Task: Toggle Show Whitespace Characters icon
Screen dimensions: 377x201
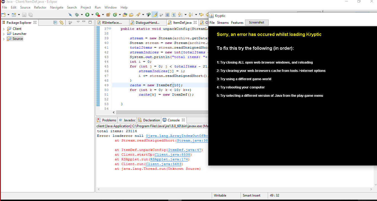Action: coord(174,14)
